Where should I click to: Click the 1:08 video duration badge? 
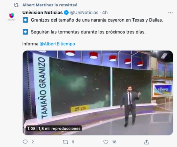click(x=31, y=128)
